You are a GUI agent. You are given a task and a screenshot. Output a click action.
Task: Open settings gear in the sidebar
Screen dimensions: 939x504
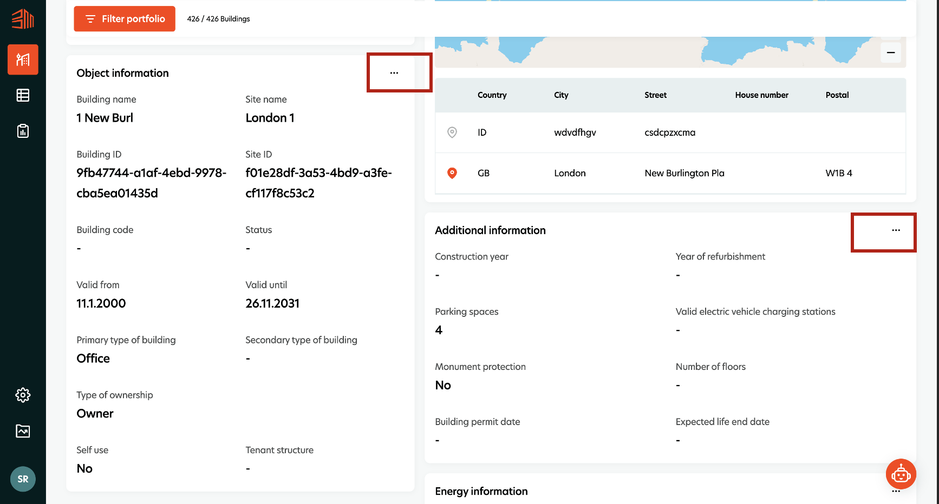pyautogui.click(x=23, y=395)
